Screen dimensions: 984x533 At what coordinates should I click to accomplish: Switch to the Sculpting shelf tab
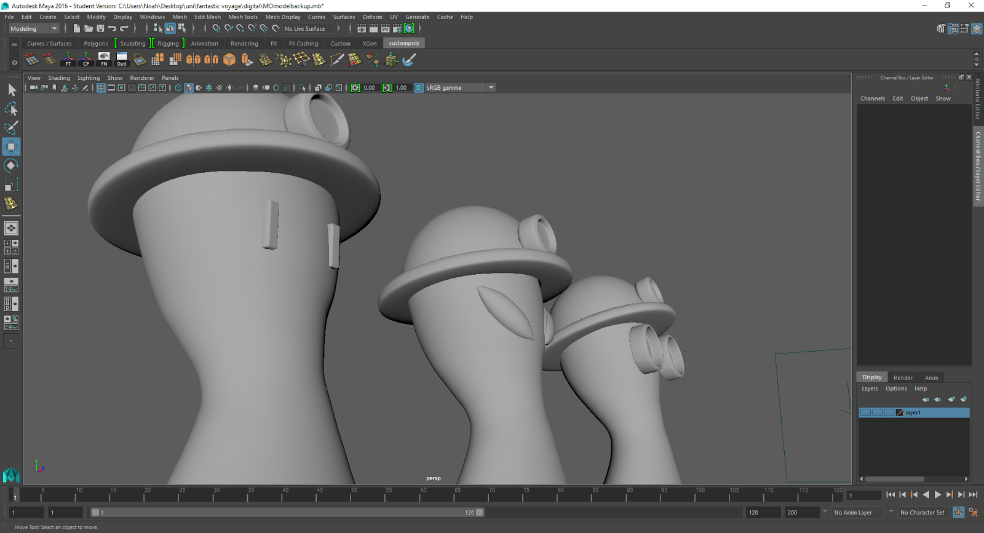point(133,44)
